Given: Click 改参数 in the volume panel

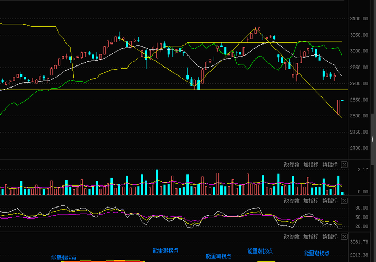Looking at the screenshot, I should point(292,165).
